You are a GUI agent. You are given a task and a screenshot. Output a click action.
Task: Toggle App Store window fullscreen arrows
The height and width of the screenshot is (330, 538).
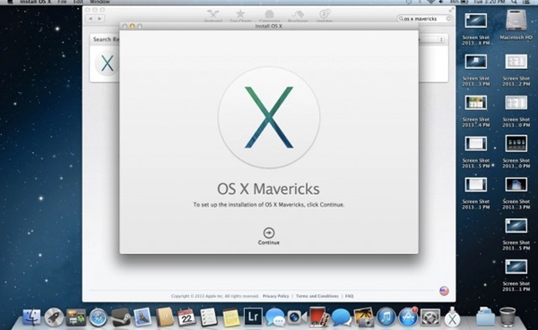coord(451,10)
